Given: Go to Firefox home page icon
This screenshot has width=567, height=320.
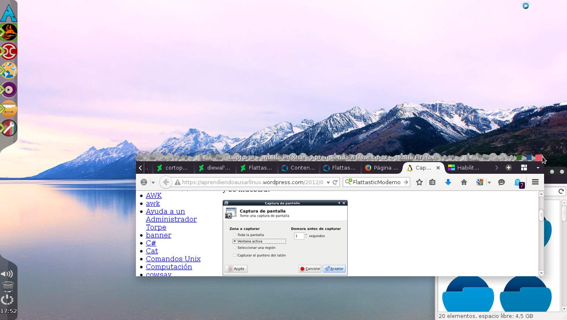Looking at the screenshot, I should 464,182.
